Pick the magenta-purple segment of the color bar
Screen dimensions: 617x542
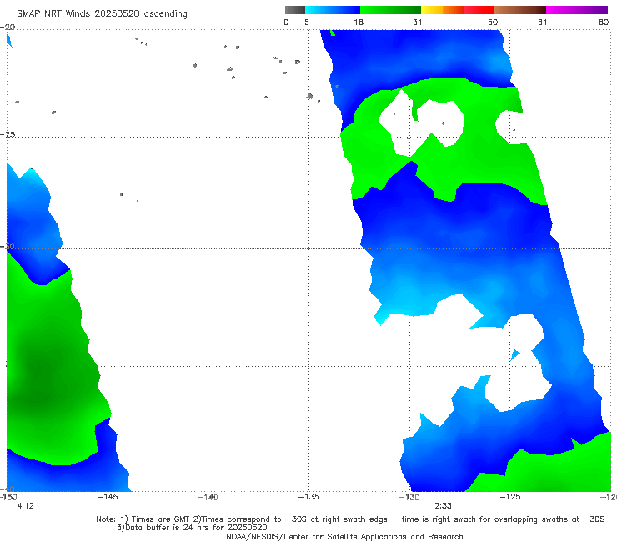click(577, 10)
